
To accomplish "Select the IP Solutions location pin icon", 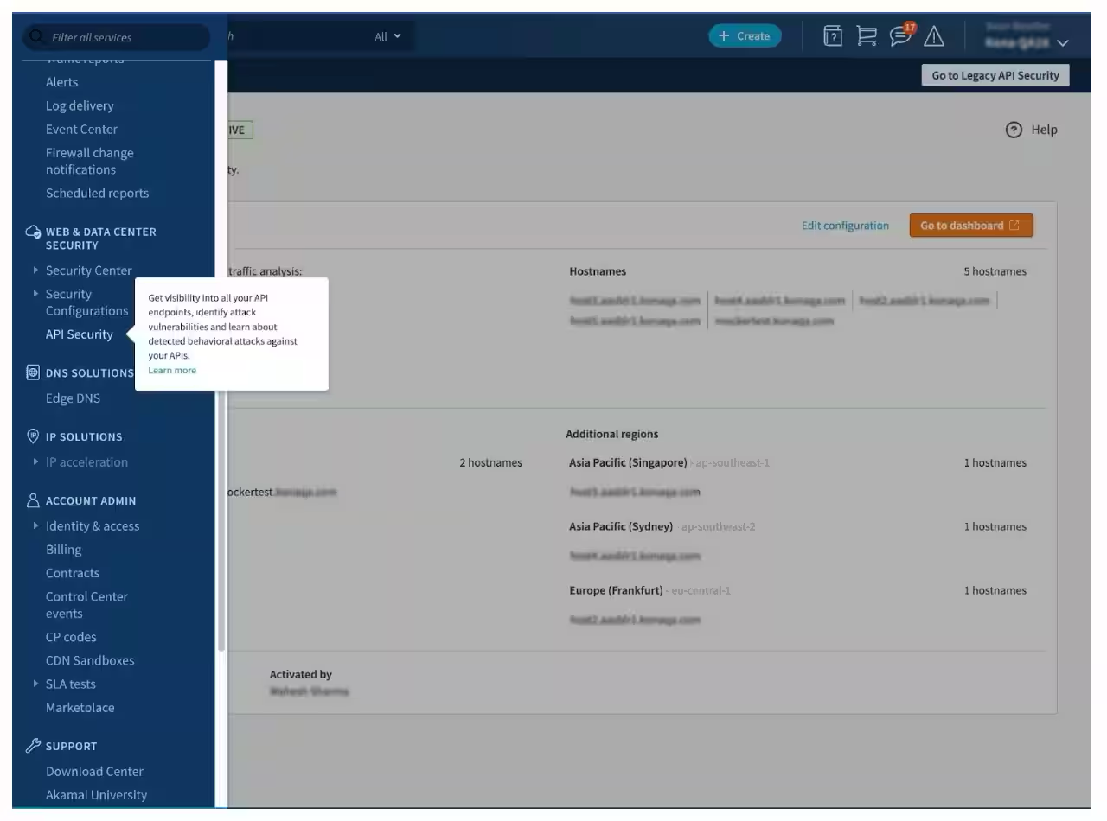I will tap(33, 436).
